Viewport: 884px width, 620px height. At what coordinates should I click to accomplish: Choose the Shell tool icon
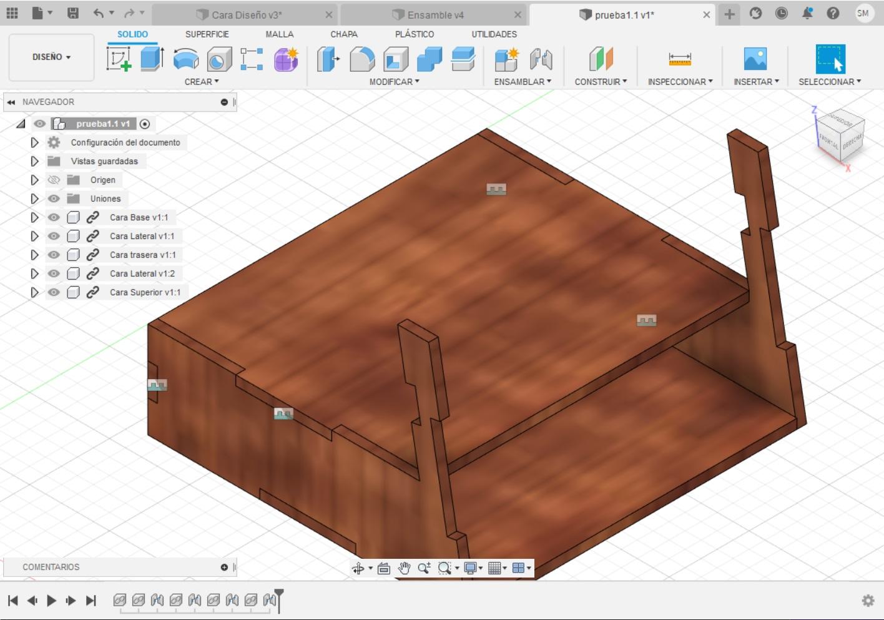(x=396, y=59)
